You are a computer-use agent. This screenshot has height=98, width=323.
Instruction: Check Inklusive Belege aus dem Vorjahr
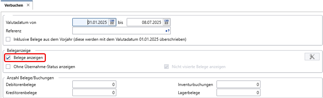(8, 39)
